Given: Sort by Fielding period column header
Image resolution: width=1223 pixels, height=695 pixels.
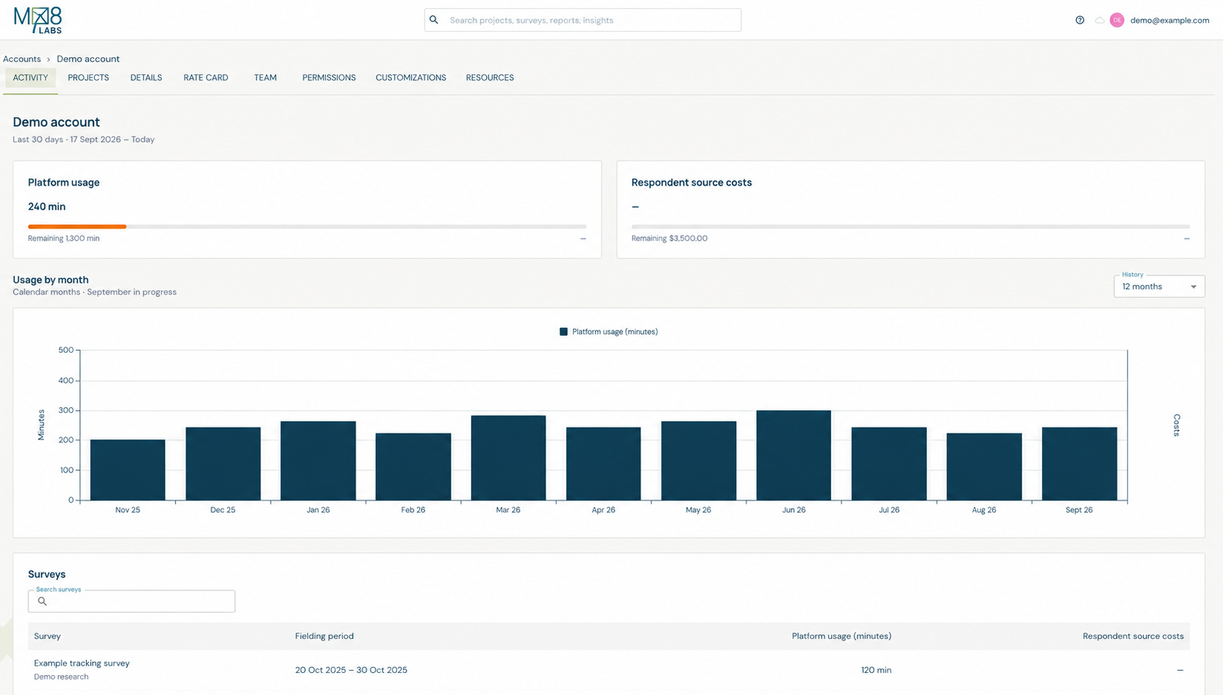Looking at the screenshot, I should pos(324,636).
